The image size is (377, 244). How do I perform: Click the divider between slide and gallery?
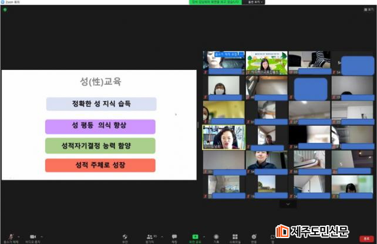198,125
